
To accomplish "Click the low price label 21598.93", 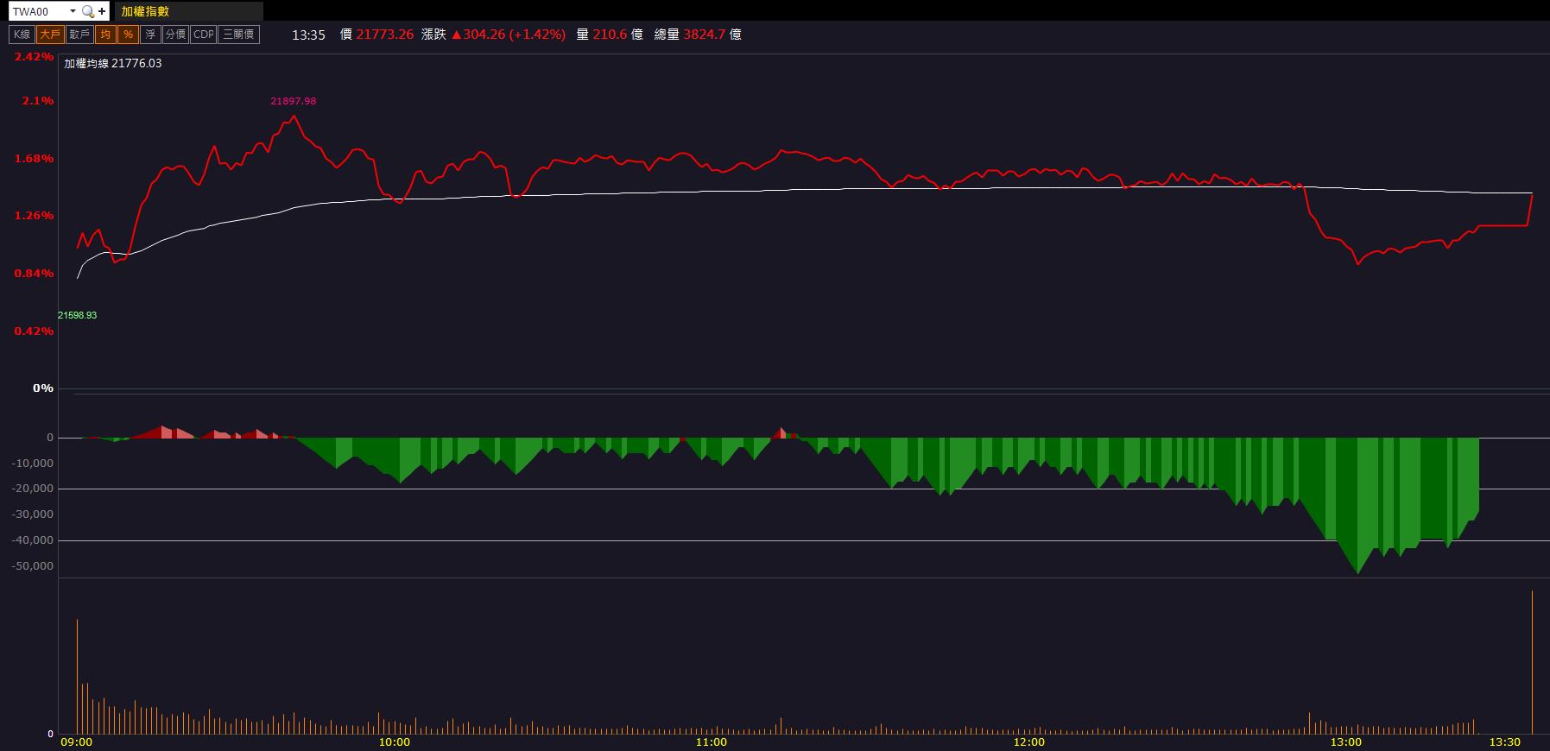I will coord(78,315).
